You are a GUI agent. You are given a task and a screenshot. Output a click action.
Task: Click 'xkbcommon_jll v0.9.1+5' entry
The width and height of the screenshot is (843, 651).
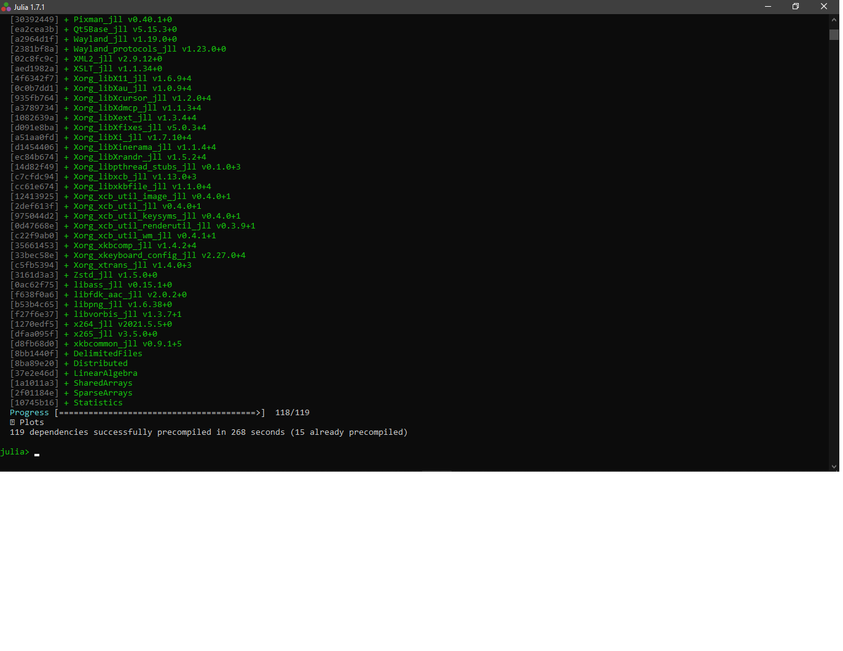point(128,344)
